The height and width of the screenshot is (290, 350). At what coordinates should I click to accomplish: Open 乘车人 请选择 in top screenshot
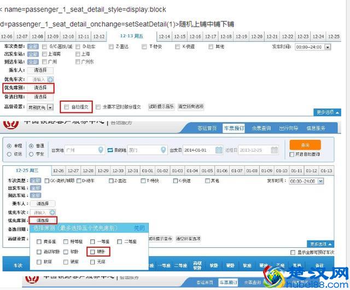(x=40, y=71)
